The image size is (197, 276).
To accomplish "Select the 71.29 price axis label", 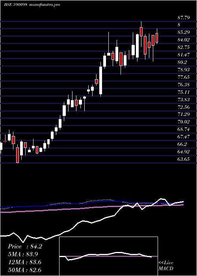I will point(184,114).
